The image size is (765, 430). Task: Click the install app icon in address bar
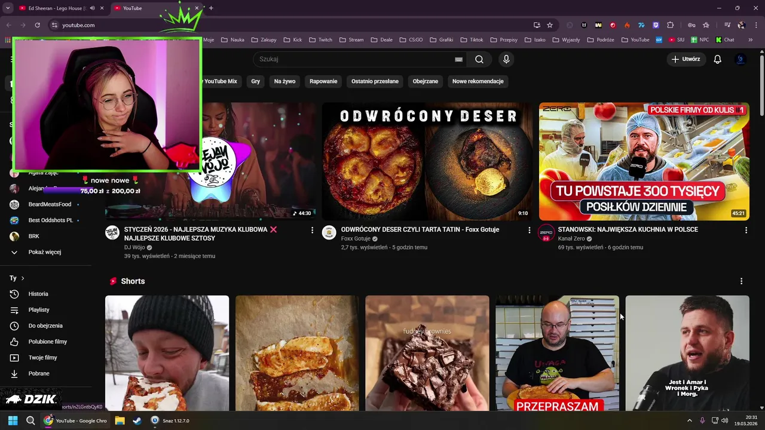[537, 25]
